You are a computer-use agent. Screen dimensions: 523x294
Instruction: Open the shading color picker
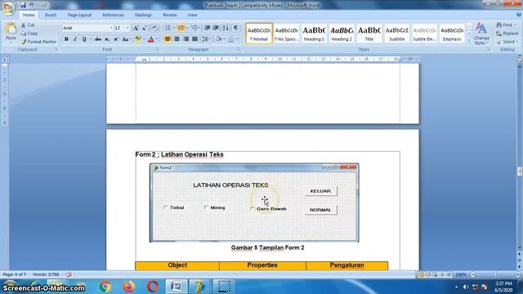click(x=219, y=39)
